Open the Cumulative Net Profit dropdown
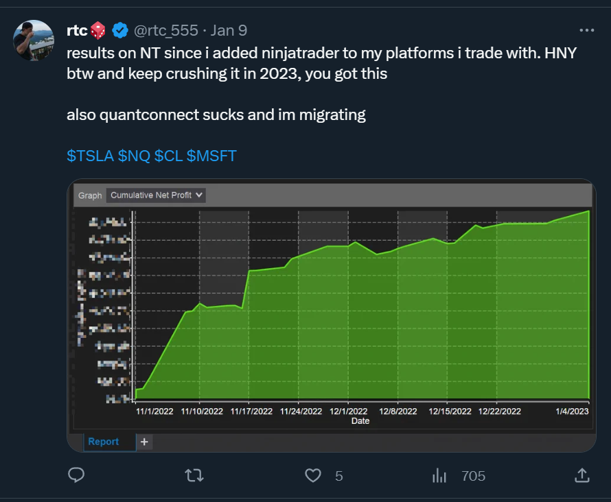This screenshot has height=502, width=611. click(x=156, y=195)
